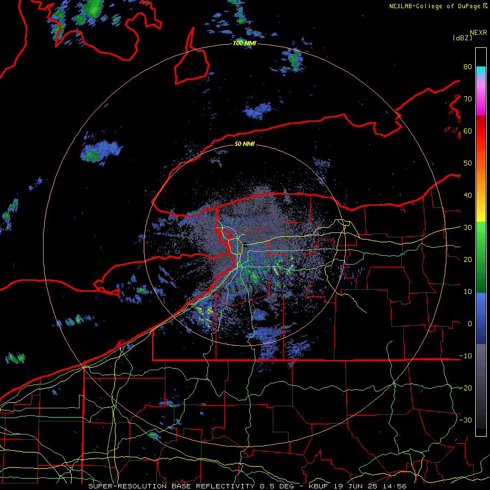Click the '50 NMI' range ring label
Screen dimensions: 490x490
[x=244, y=144]
